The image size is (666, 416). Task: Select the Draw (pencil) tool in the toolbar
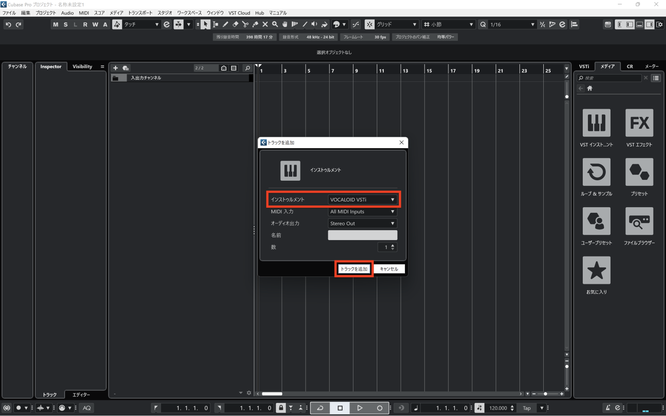[x=225, y=24]
